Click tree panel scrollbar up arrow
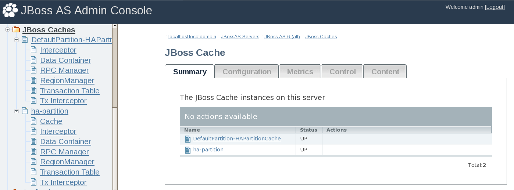This screenshot has height=190, width=514. pos(115,26)
